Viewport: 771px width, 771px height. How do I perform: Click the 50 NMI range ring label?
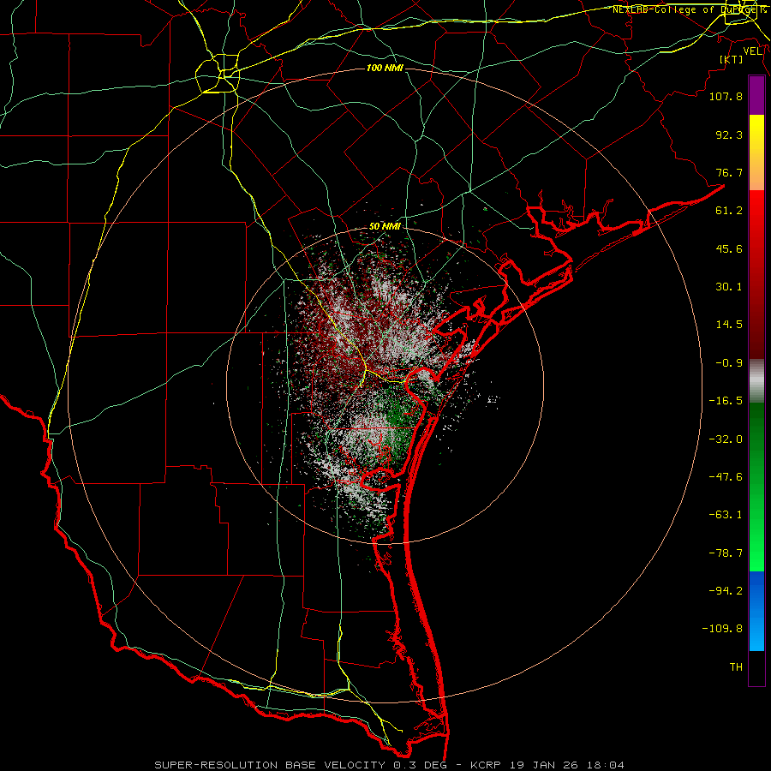[385, 227]
